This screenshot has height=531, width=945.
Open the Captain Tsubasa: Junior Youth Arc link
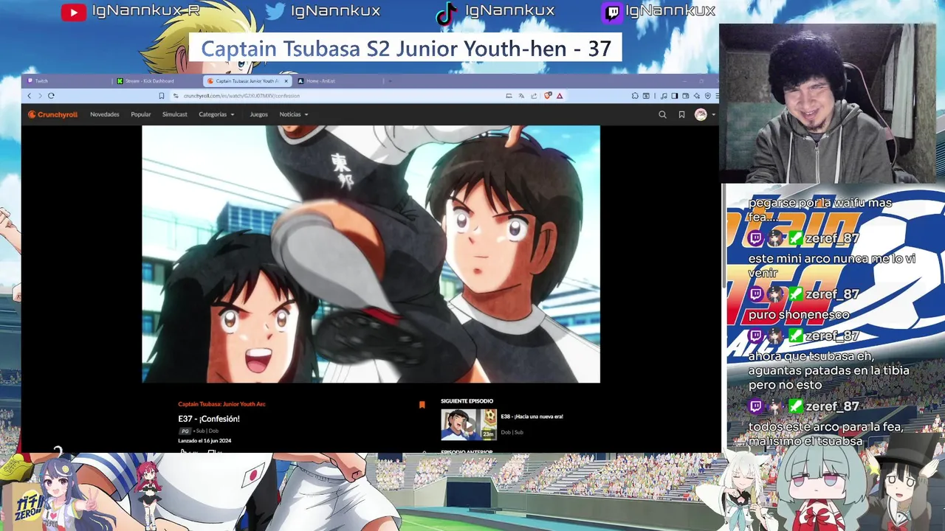coord(221,404)
